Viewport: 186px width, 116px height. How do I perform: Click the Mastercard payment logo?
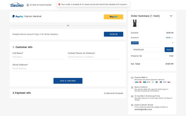click(x=140, y=82)
